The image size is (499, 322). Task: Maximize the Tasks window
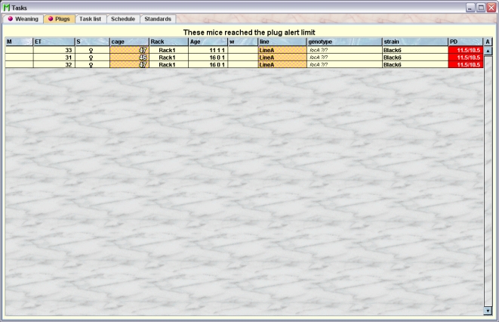(x=481, y=7)
